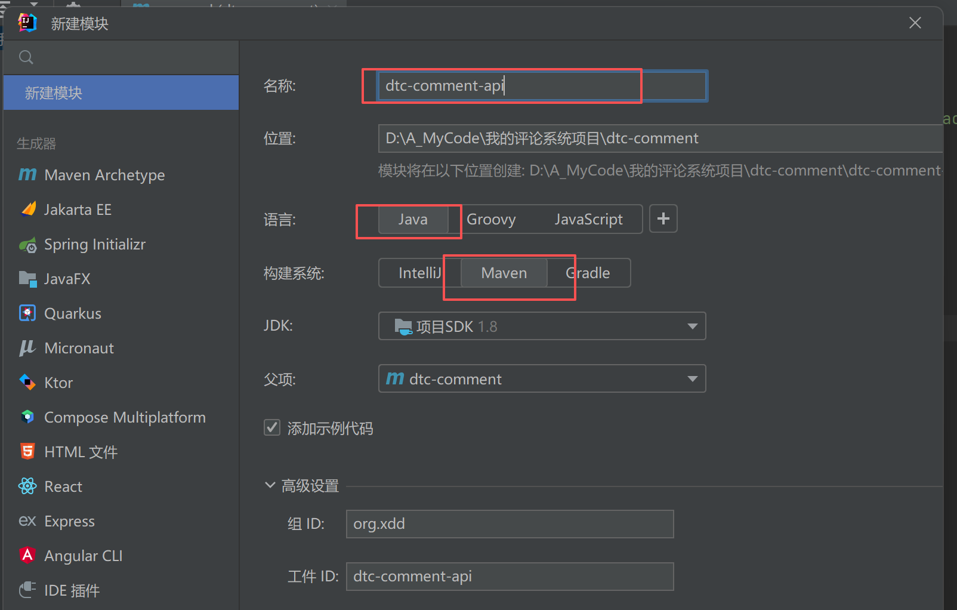The image size is (957, 610).
Task: Click the 语言 label
Action: coord(280,220)
